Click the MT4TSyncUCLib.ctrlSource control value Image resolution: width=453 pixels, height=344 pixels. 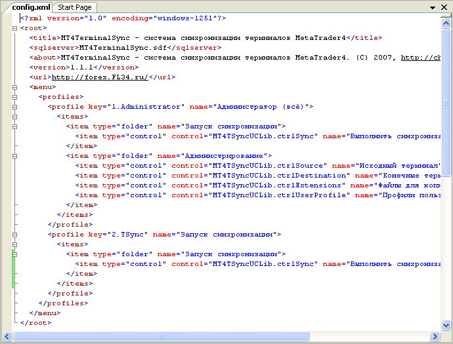click(x=267, y=166)
